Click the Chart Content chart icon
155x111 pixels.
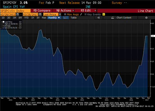pos(112,18)
